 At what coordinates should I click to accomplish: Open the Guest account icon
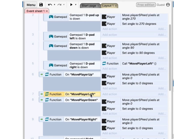tap(168, 5)
